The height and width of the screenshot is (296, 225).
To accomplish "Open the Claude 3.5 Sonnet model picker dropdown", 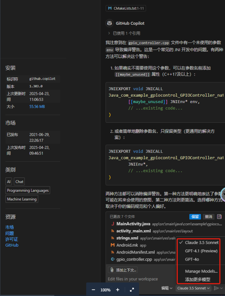I will pos(193,288).
